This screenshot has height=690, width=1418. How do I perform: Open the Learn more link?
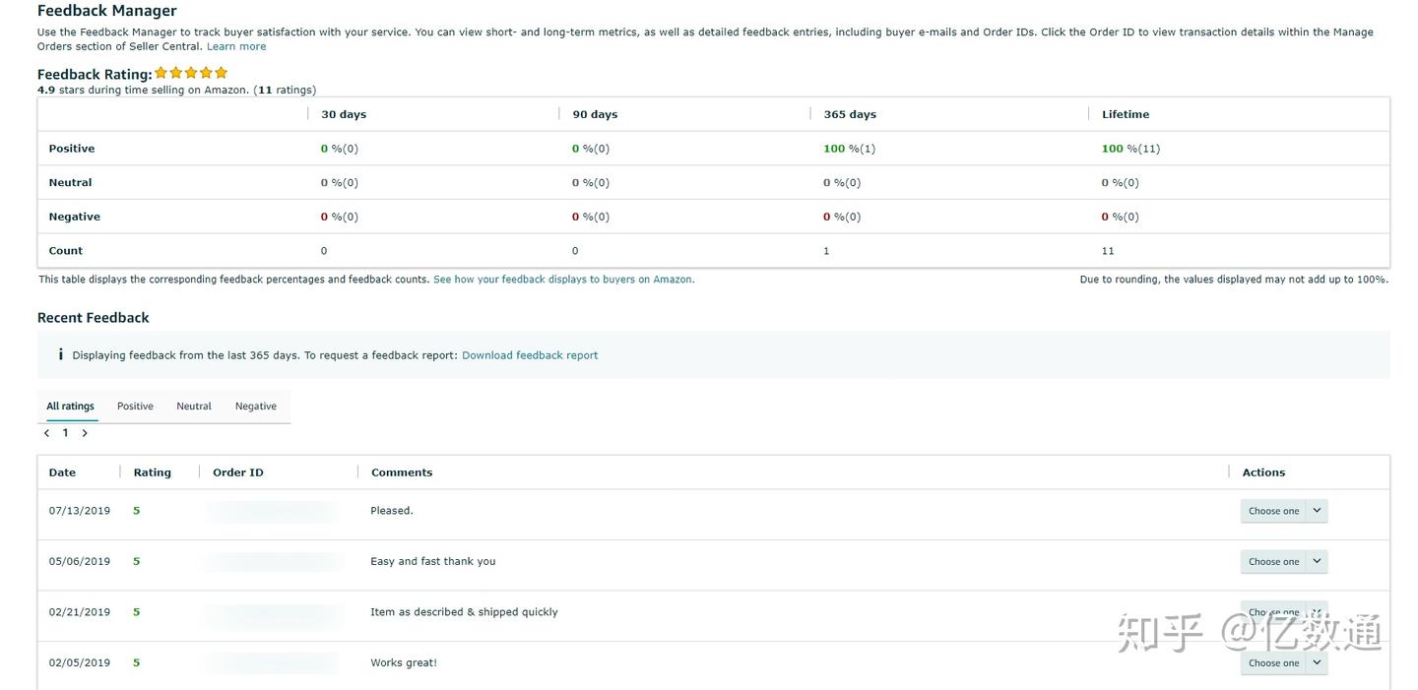point(236,46)
